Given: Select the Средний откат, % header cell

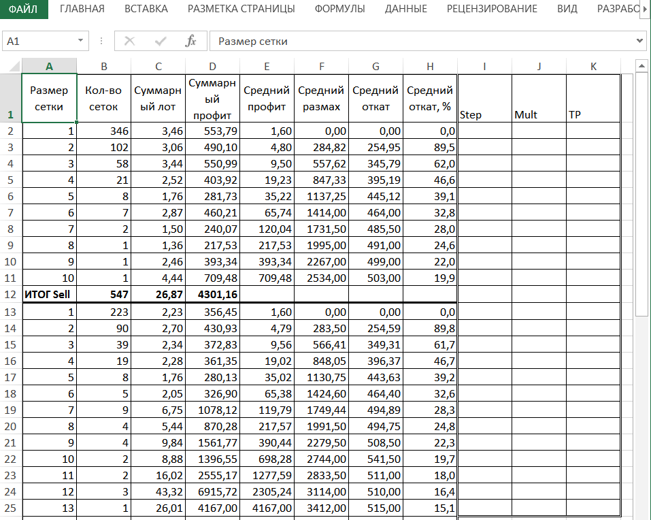Looking at the screenshot, I should point(430,98).
